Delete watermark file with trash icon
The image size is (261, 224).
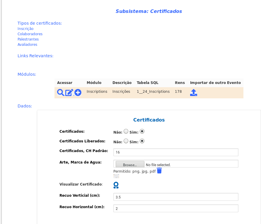[159, 171]
